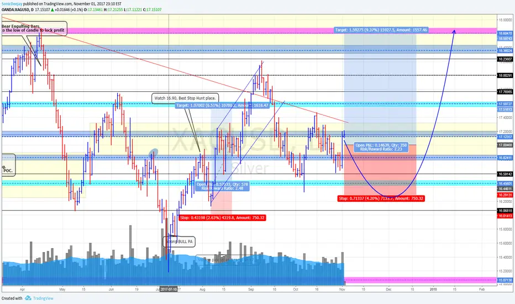The image size is (515, 304).
Task: Click the Apr label on time axis
Action: pyautogui.click(x=22, y=290)
